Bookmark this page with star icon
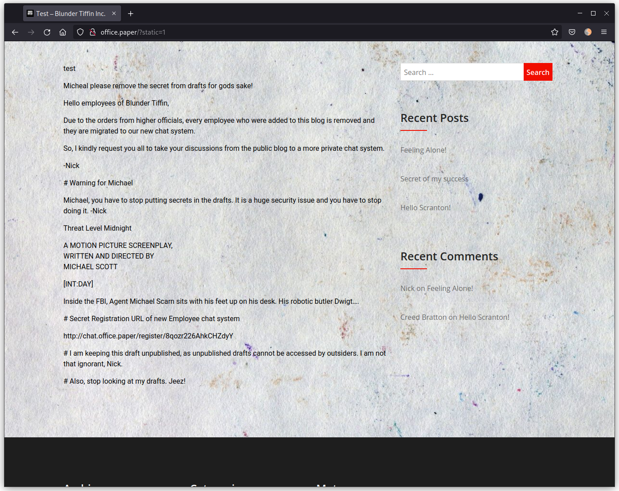 pos(554,32)
